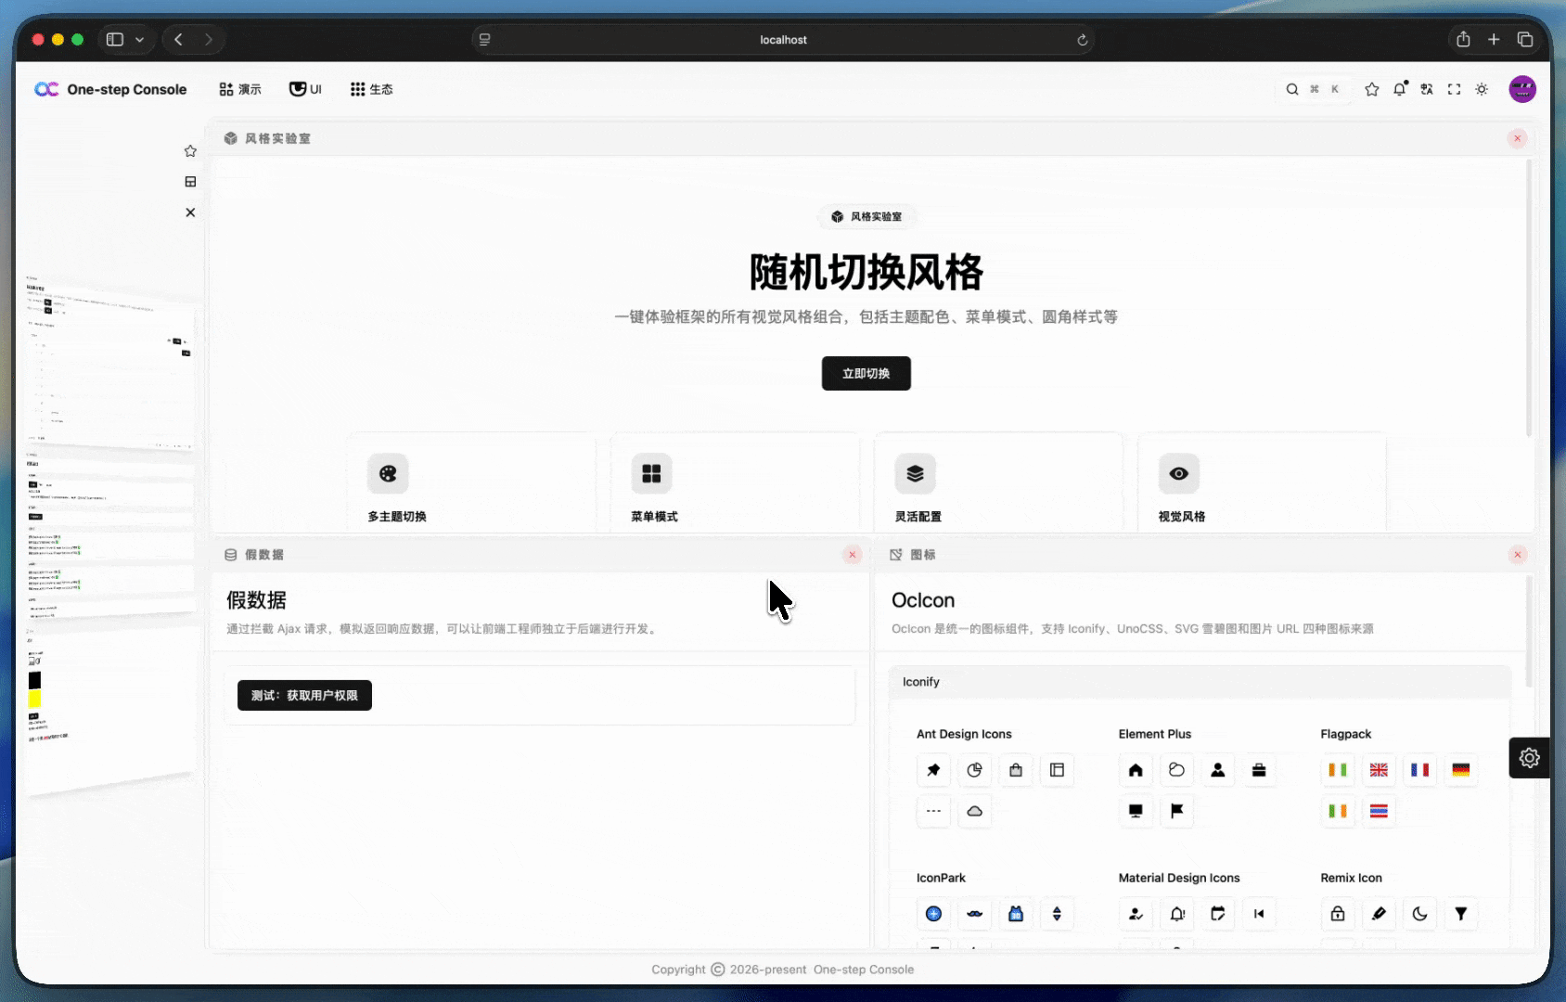Go back in Safari
The width and height of the screenshot is (1566, 1002).
click(178, 39)
